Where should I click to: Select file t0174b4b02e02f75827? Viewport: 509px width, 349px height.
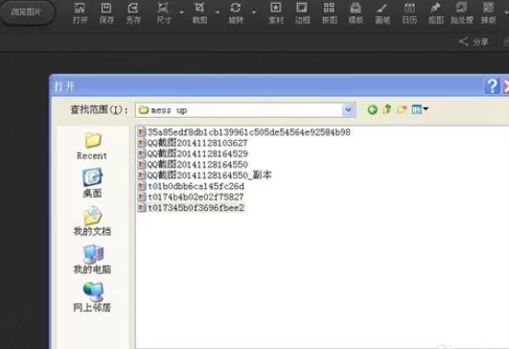coord(191,197)
